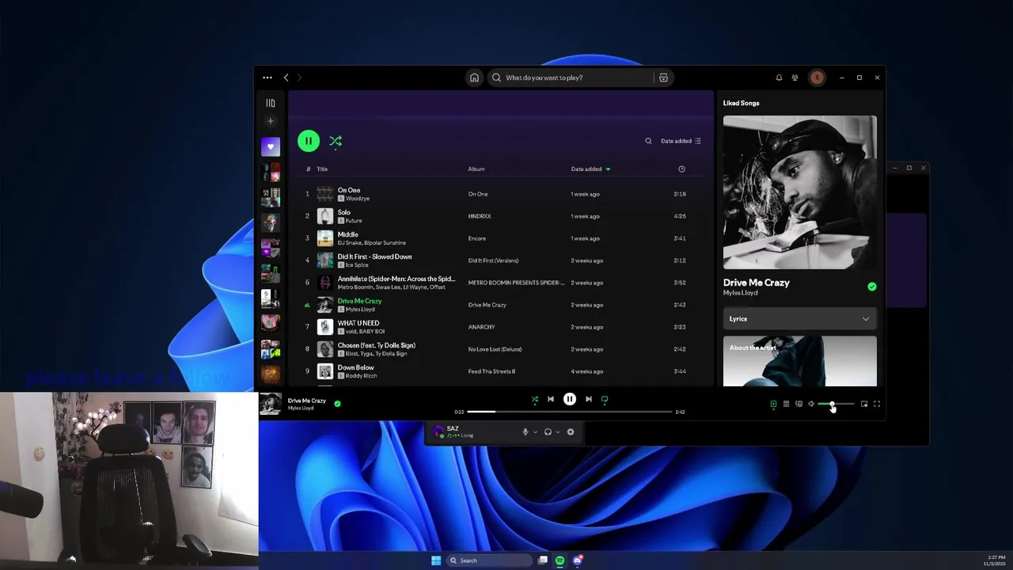The image size is (1013, 570).
Task: Collapse Your Library sidebar icon
Action: 271,103
